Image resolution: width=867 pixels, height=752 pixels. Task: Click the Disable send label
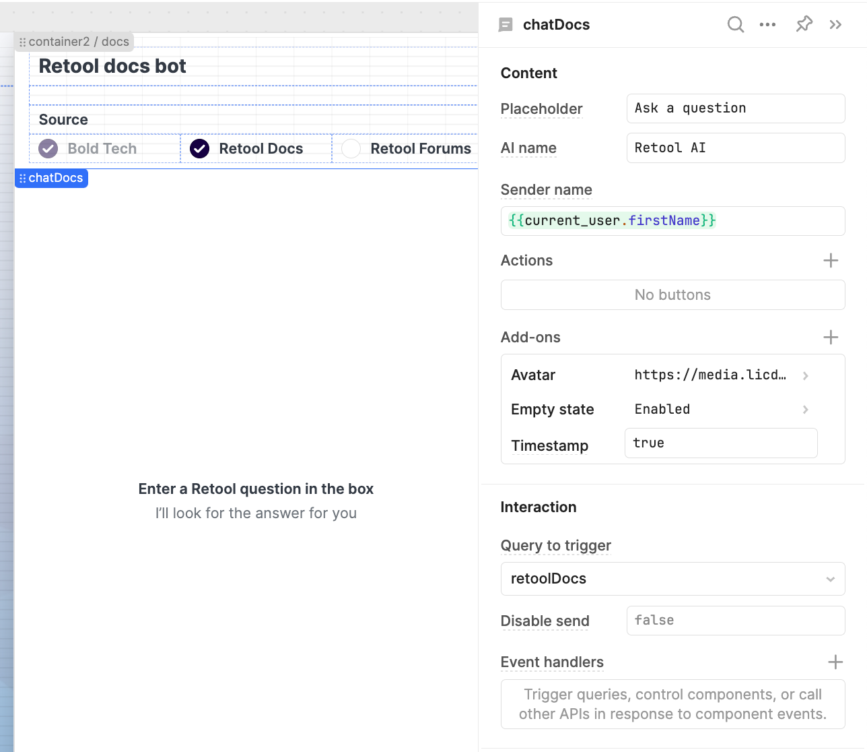tap(545, 621)
